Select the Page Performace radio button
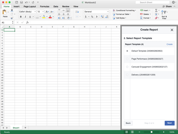 tap(127, 59)
